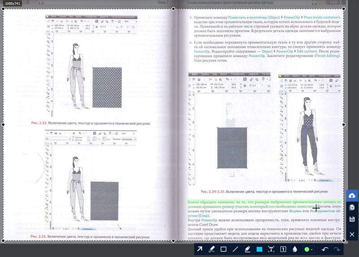Screen dimensions: 359x257
Task: Select the Pen freehand tool
Action: tap(211, 249)
